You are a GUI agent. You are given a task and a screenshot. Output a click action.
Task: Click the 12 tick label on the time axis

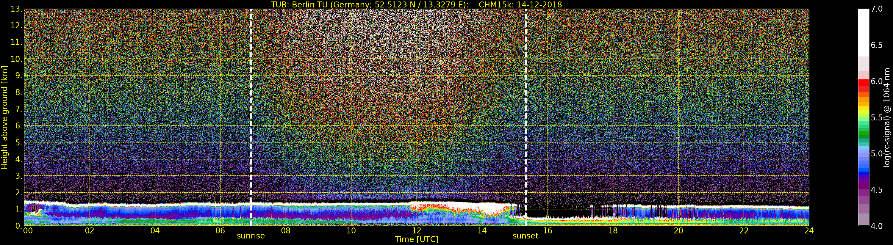click(416, 230)
